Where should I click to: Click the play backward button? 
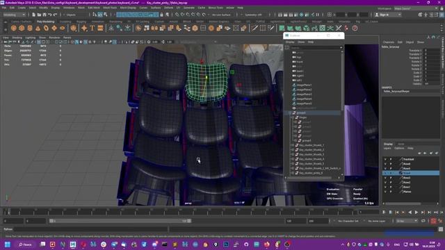410,212
